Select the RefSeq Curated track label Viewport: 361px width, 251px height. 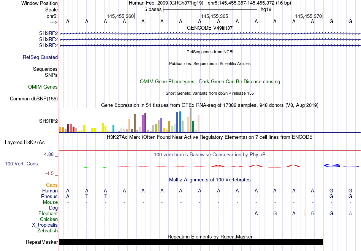click(x=40, y=57)
